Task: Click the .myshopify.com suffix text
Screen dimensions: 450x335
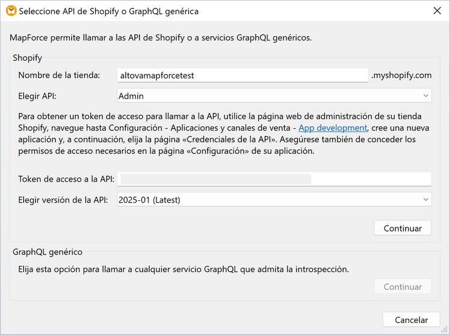Action: tap(401, 75)
